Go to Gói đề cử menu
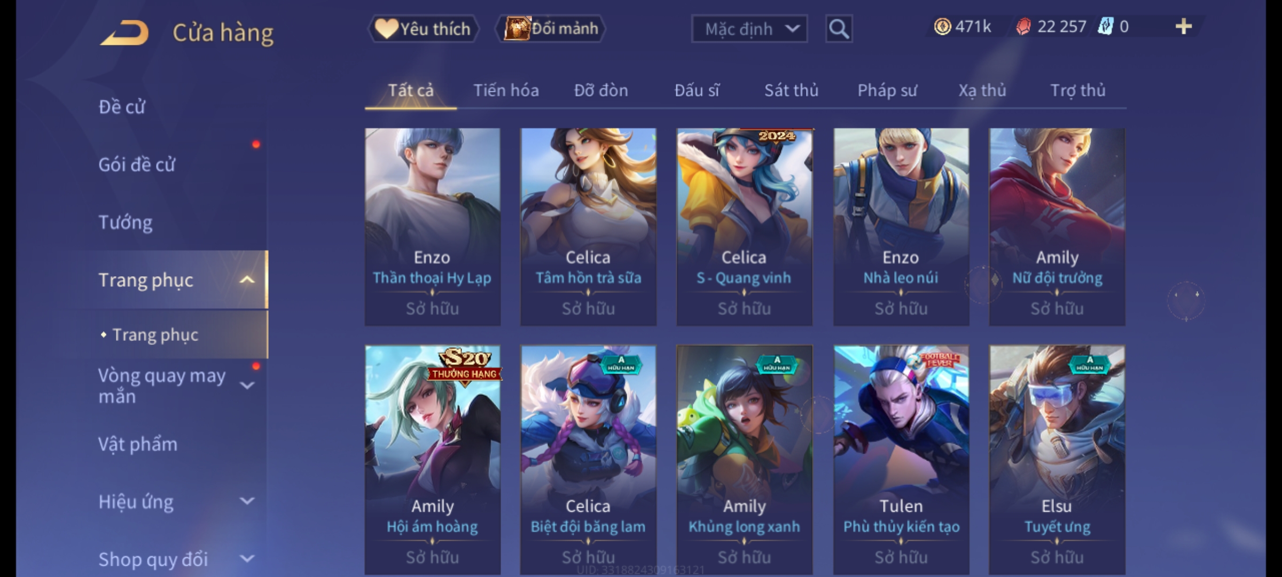 137,165
